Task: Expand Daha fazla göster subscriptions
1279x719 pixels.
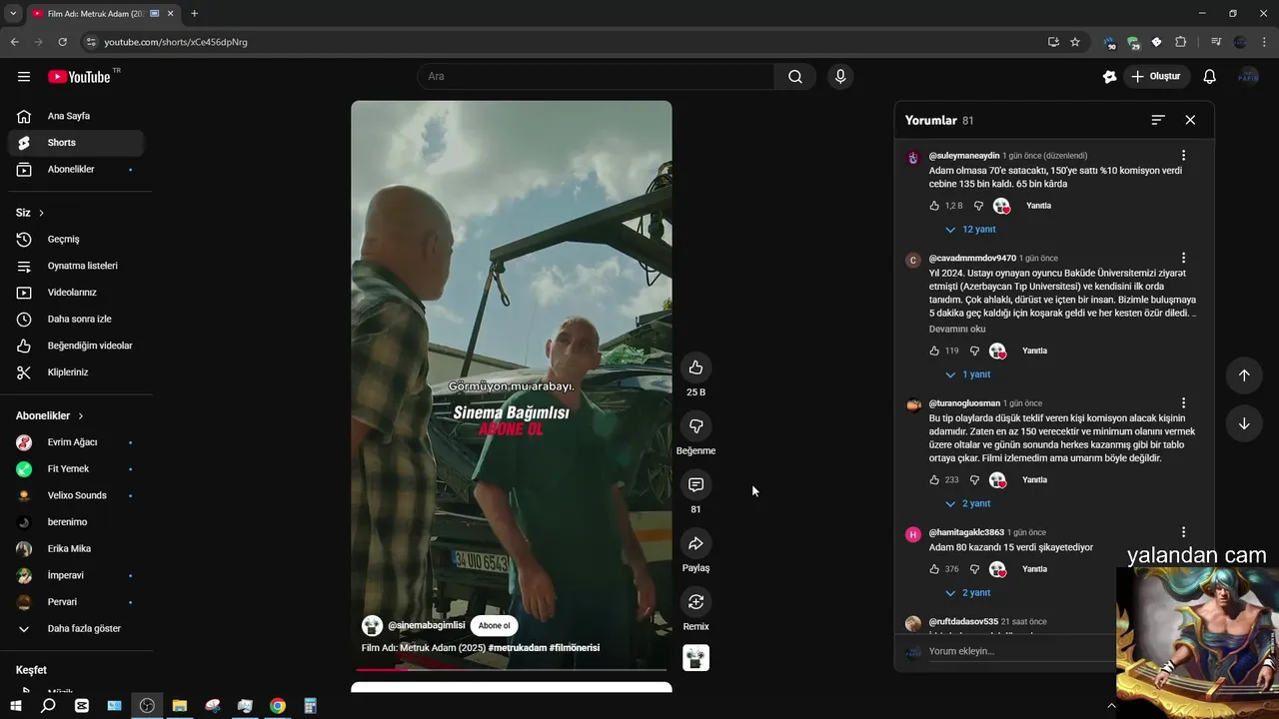Action: 76,629
